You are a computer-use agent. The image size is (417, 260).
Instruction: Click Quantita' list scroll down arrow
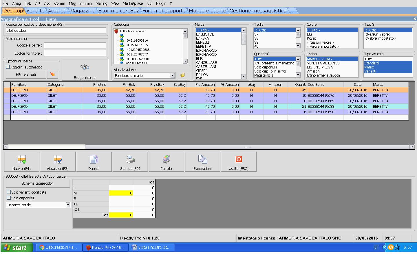tap(298, 75)
